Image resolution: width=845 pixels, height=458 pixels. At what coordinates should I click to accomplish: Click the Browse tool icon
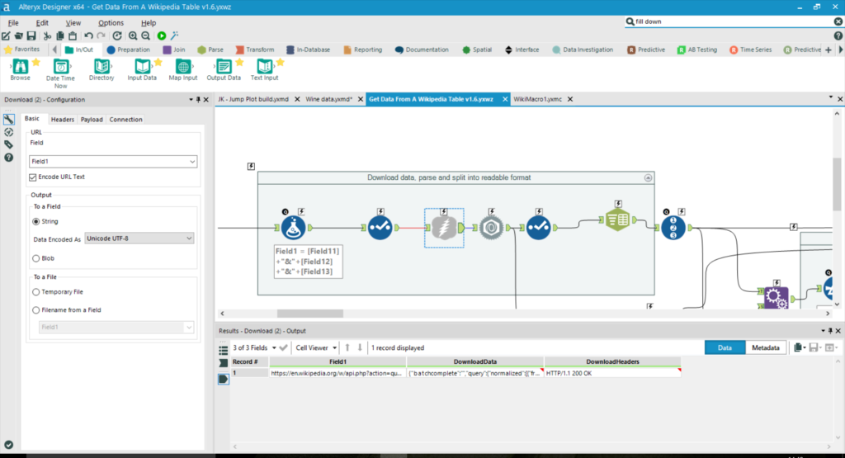click(x=20, y=67)
